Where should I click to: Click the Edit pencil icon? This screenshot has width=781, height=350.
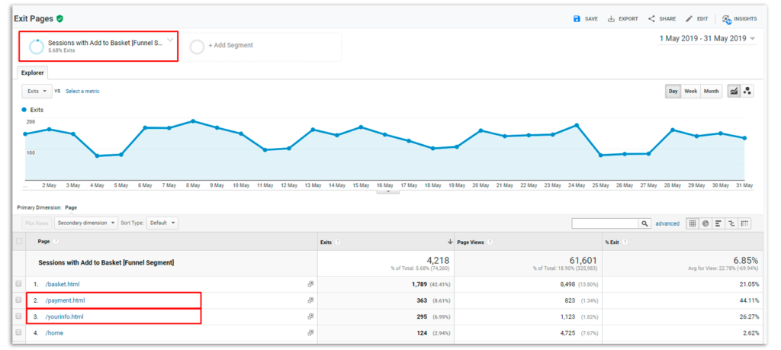coord(689,18)
